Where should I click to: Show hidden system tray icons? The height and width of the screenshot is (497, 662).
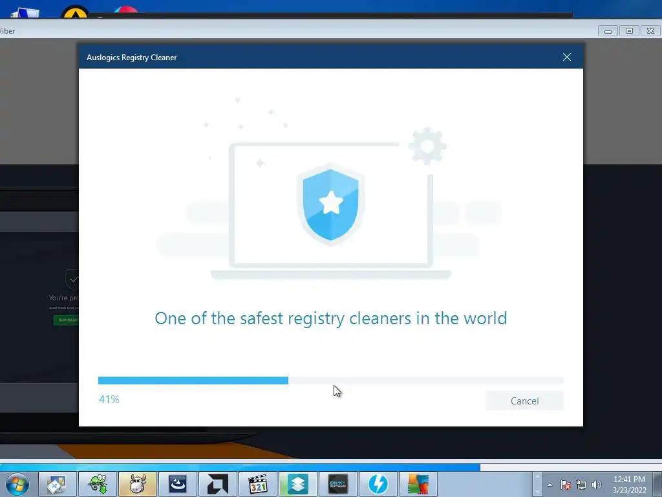(x=550, y=485)
